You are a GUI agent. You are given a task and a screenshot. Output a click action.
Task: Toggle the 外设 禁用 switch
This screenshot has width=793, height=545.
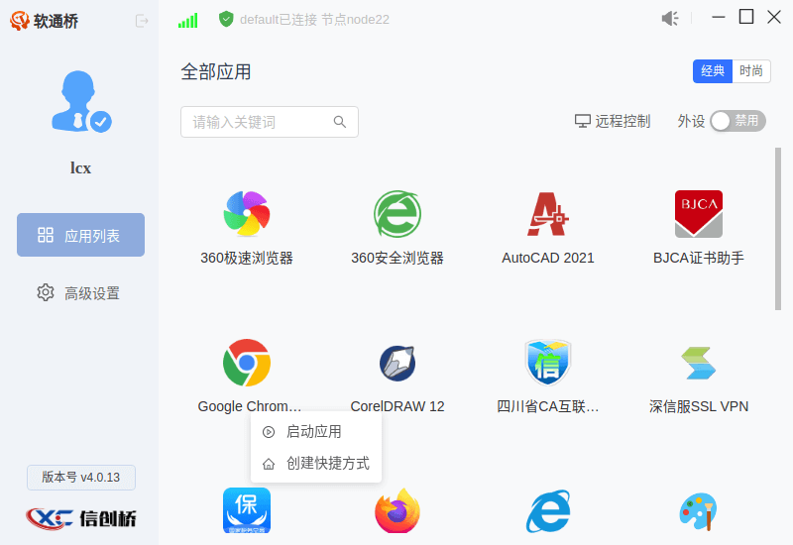(x=737, y=121)
